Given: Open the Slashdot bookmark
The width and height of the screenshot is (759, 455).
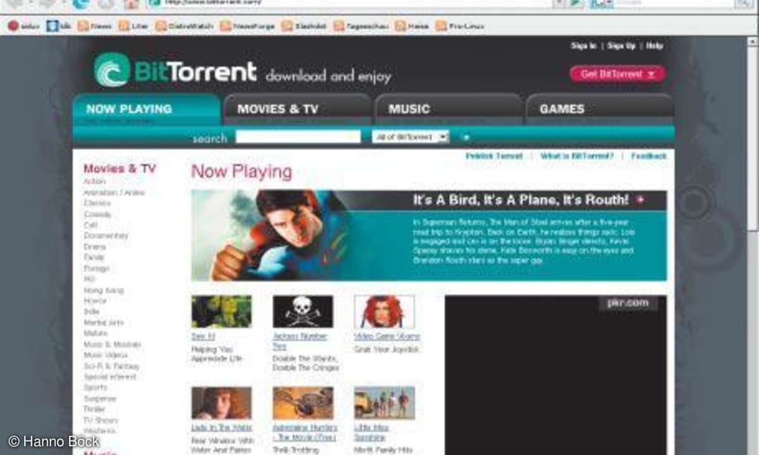Looking at the screenshot, I should pos(304,26).
